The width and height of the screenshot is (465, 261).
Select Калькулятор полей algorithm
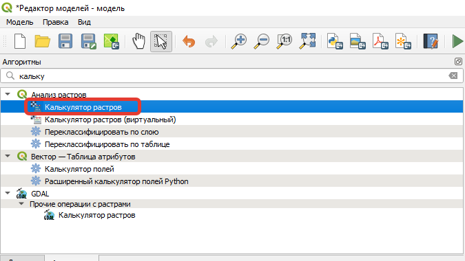(79, 169)
